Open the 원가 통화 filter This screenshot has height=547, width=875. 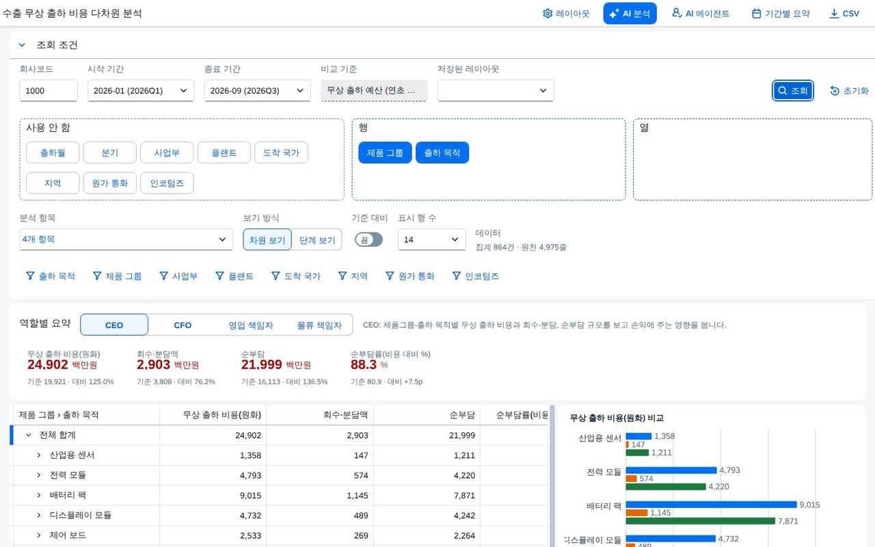point(410,276)
